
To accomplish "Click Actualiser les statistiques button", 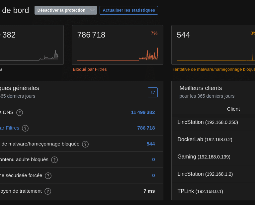I will click(x=128, y=10).
